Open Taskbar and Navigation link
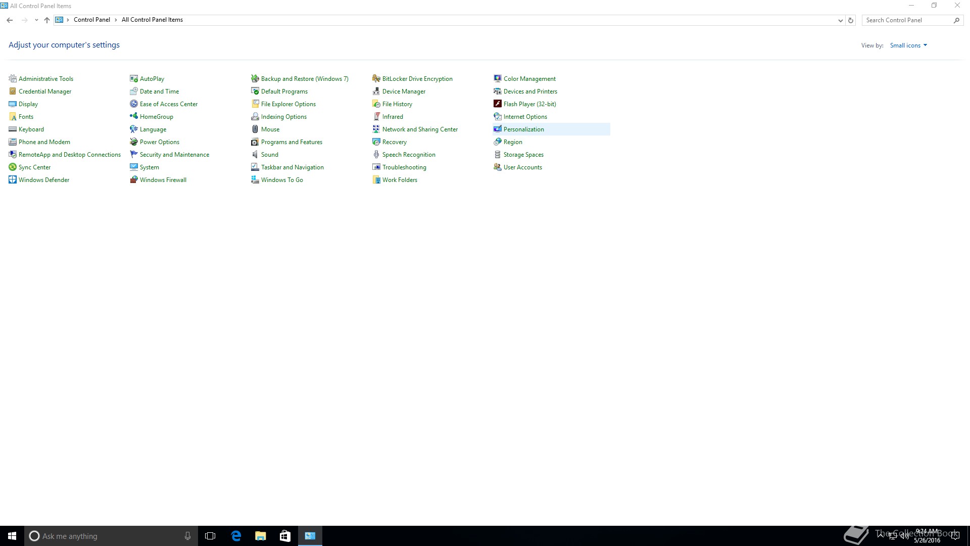Viewport: 970px width, 546px height. [x=293, y=167]
